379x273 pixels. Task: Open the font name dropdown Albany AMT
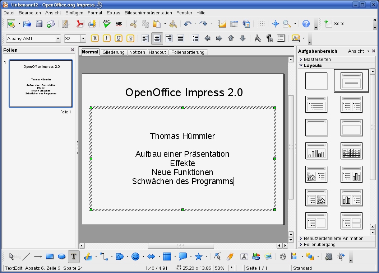click(58, 38)
